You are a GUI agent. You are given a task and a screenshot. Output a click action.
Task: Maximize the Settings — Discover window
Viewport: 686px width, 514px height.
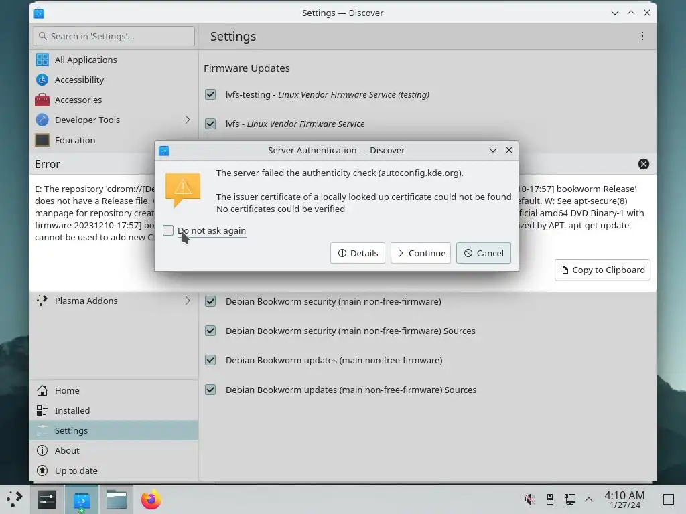[631, 13]
